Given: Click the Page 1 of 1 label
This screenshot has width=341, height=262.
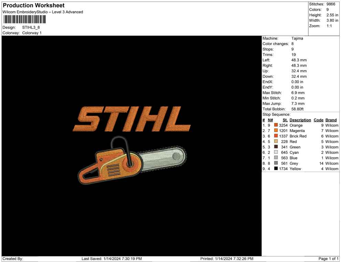Looking at the screenshot, I should [328, 259].
